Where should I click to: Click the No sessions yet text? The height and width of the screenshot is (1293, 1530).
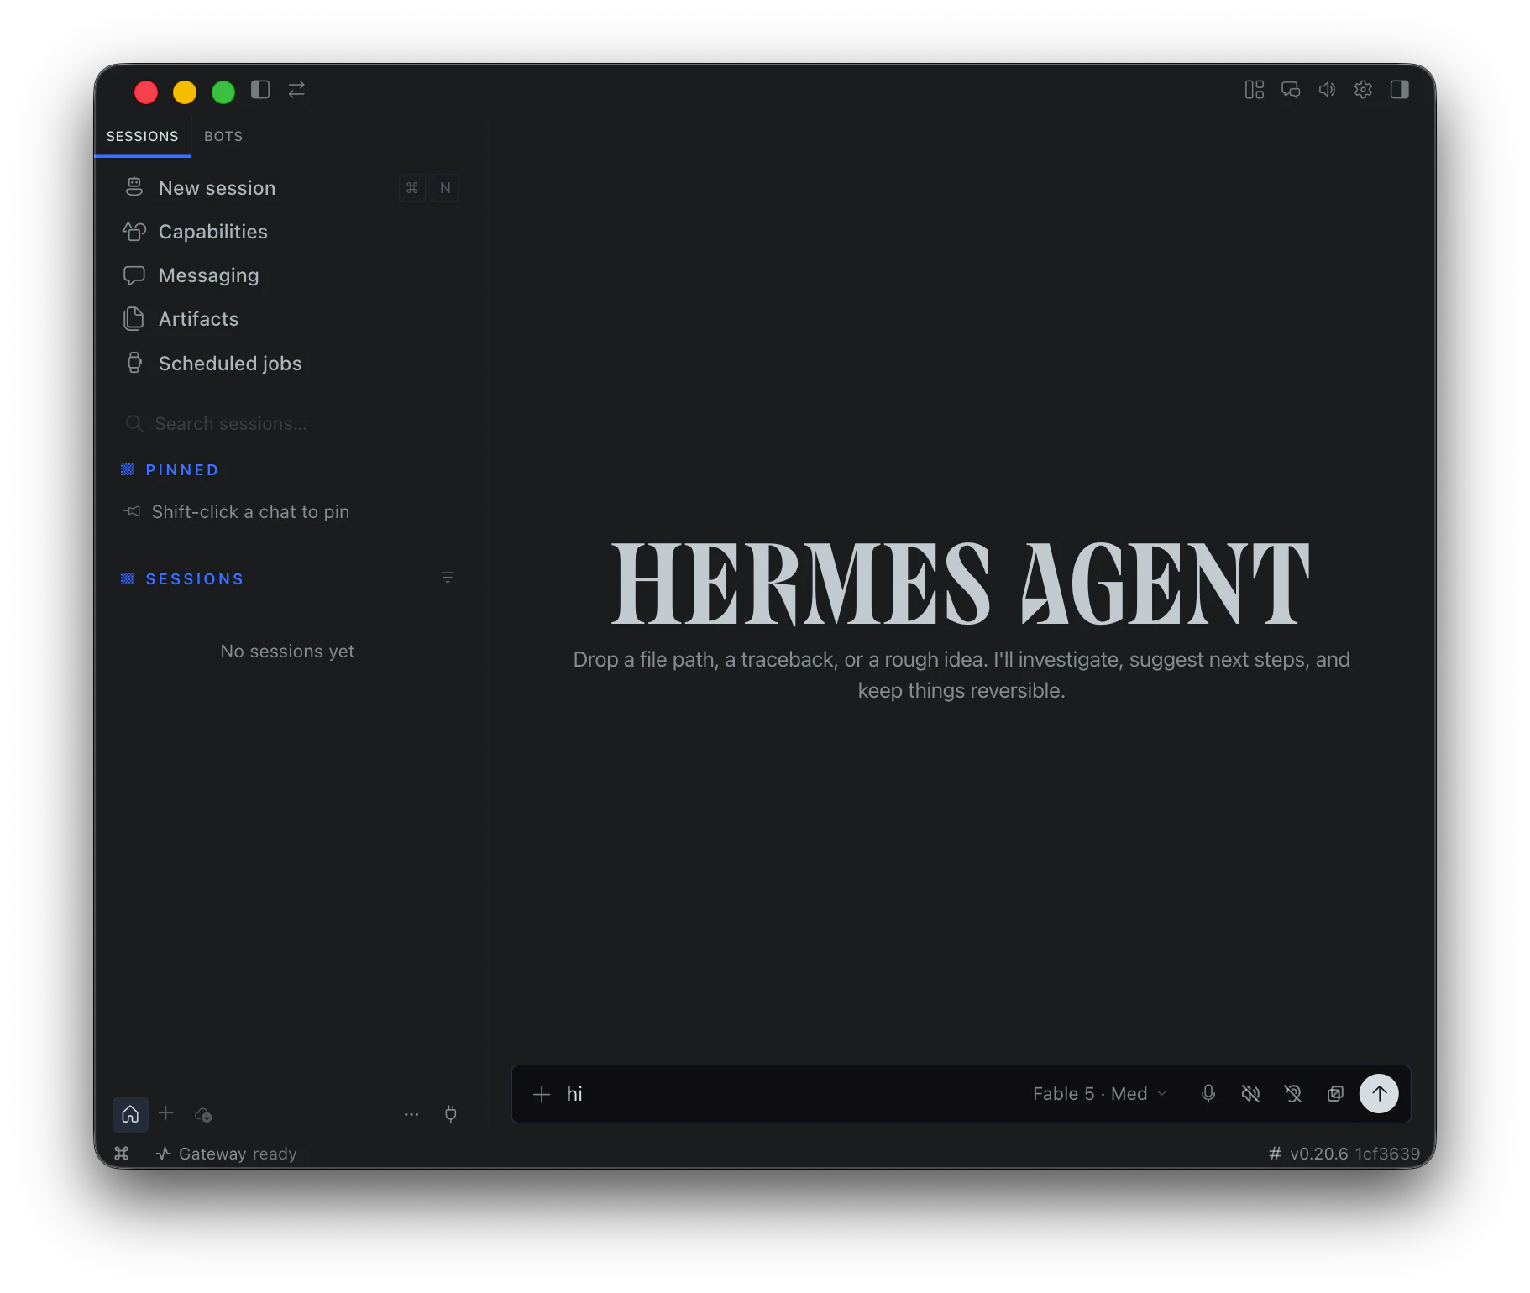tap(287, 652)
